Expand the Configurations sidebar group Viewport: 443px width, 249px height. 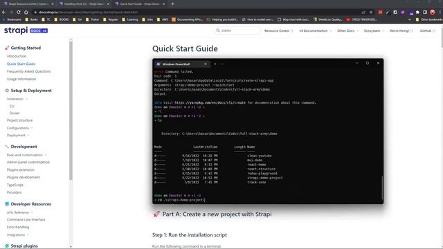19,128
